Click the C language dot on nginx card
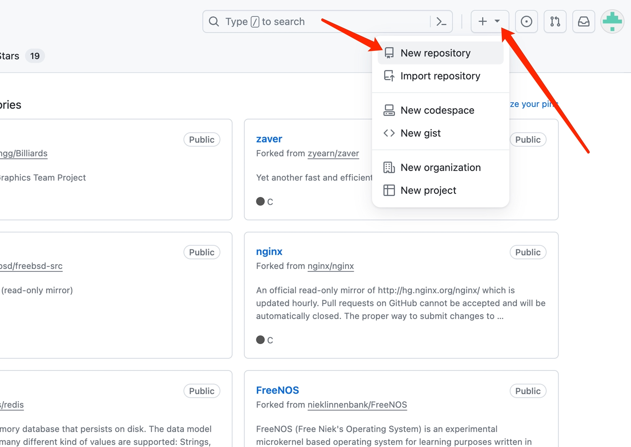The image size is (631, 447). click(260, 340)
